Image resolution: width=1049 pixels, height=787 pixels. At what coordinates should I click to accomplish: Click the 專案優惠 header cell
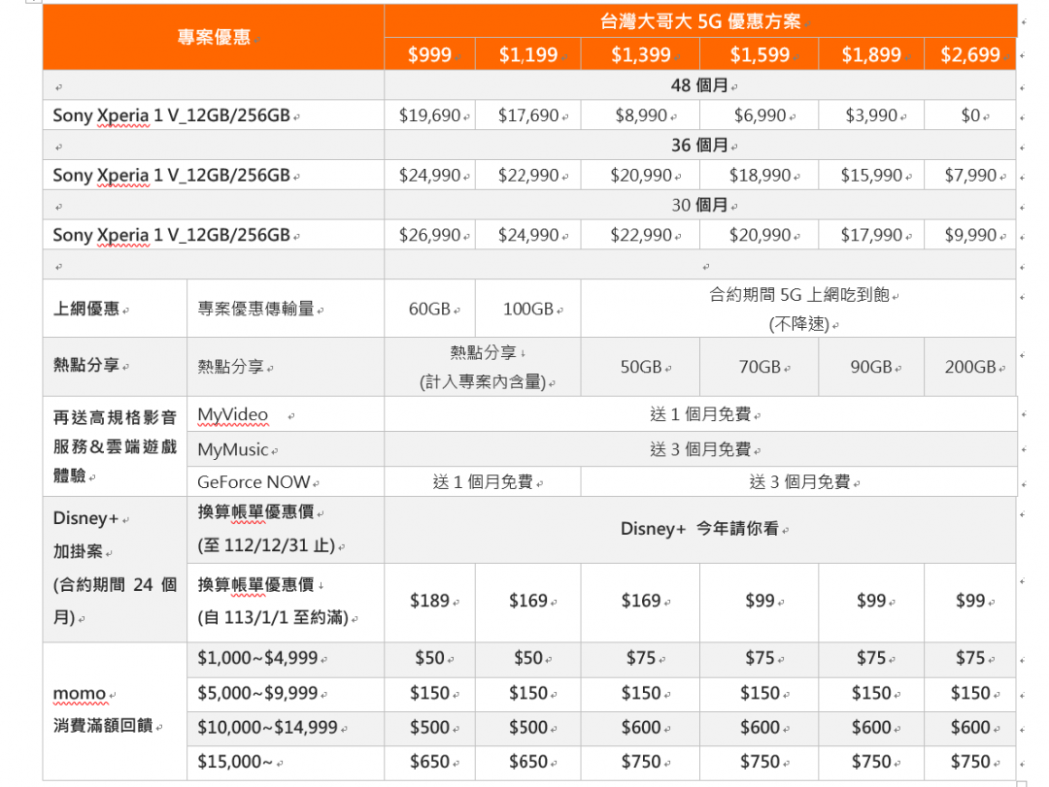213,37
